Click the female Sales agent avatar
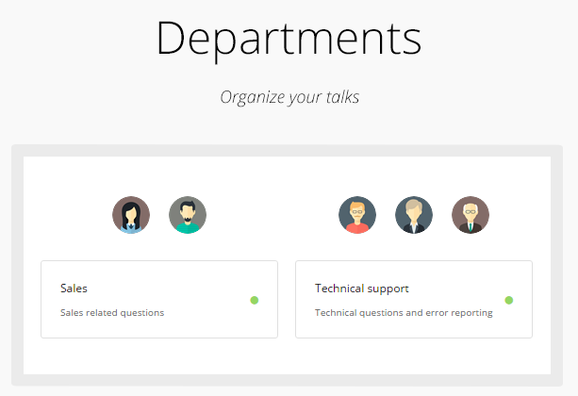The image size is (578, 396). tap(131, 215)
